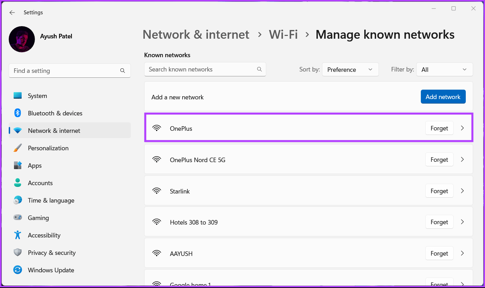Click the back arrow next to Settings
Screen dimensions: 485x288
click(12, 13)
